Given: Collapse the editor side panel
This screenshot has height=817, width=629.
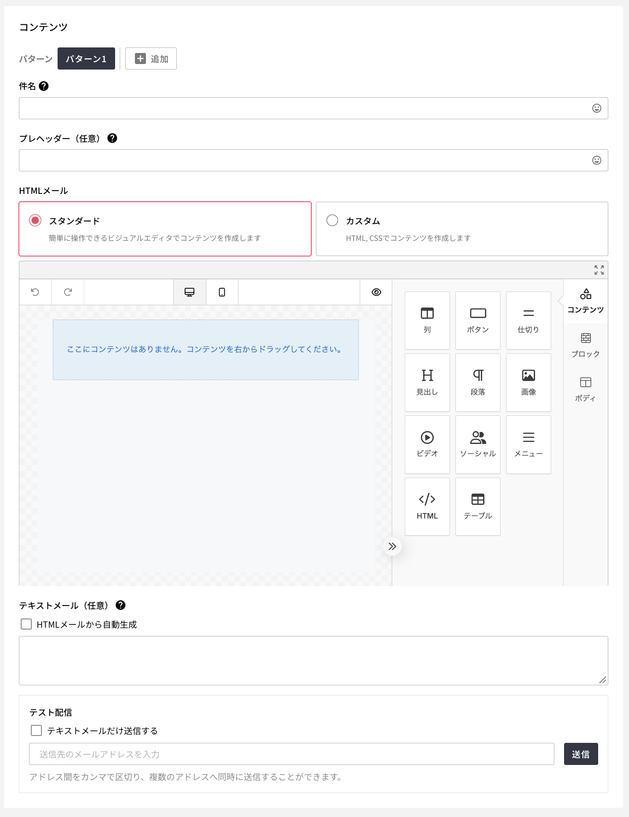Looking at the screenshot, I should pos(392,546).
